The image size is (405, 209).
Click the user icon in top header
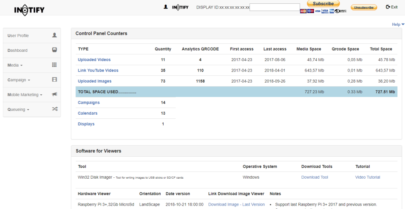point(166,7)
